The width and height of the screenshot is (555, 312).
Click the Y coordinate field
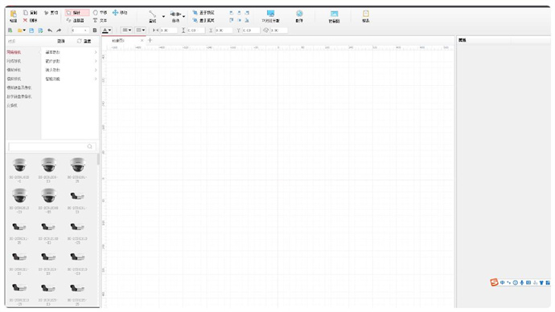251,30
